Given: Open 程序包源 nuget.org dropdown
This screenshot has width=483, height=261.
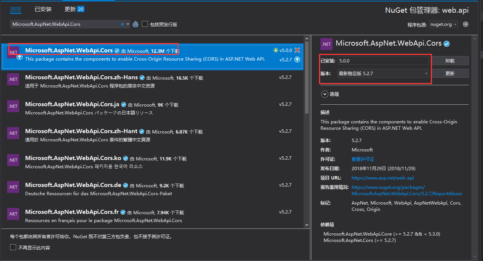Looking at the screenshot, I should click(x=443, y=24).
